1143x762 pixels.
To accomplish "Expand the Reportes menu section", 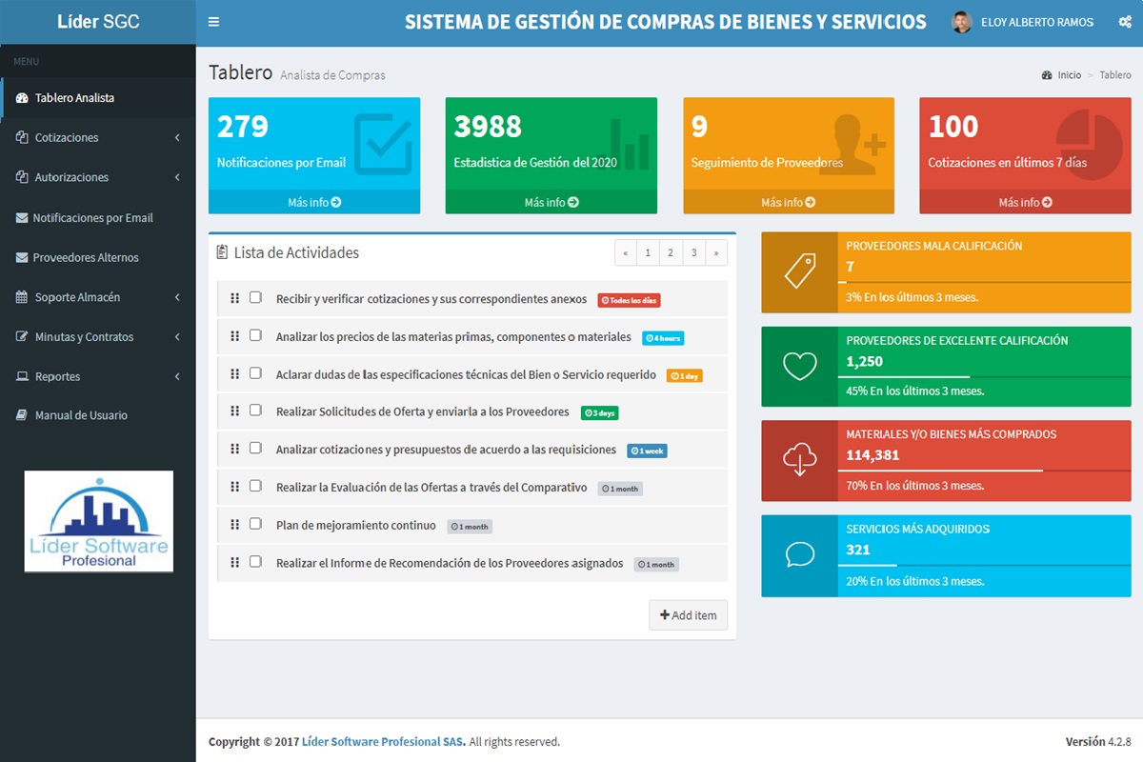I will pos(97,376).
